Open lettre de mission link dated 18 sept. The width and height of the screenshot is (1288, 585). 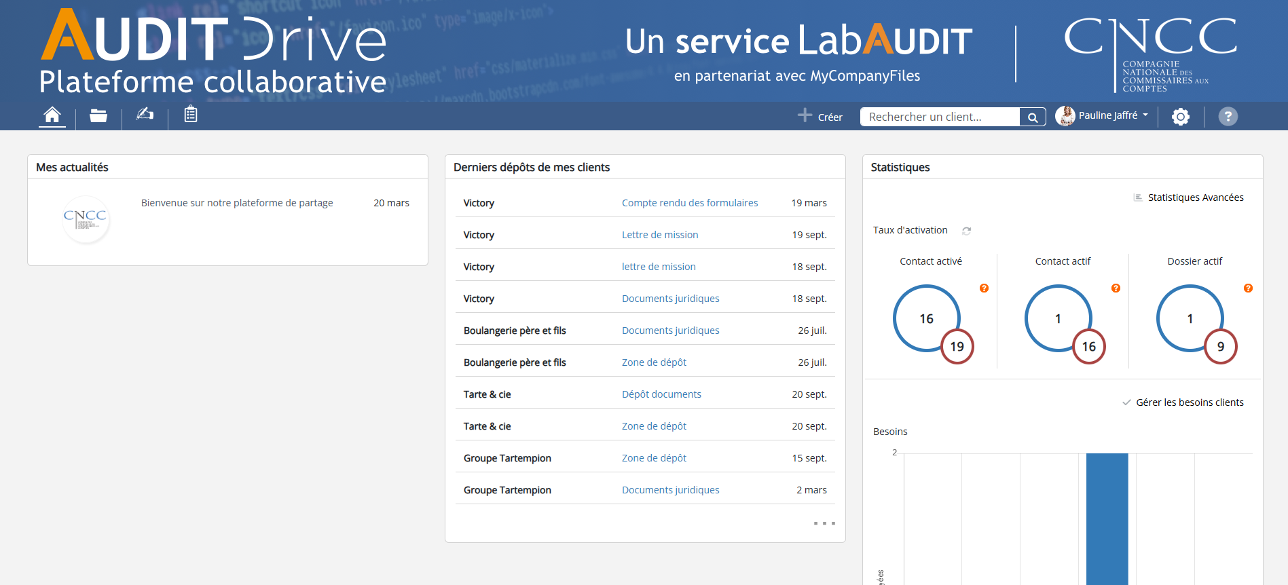pos(659,267)
